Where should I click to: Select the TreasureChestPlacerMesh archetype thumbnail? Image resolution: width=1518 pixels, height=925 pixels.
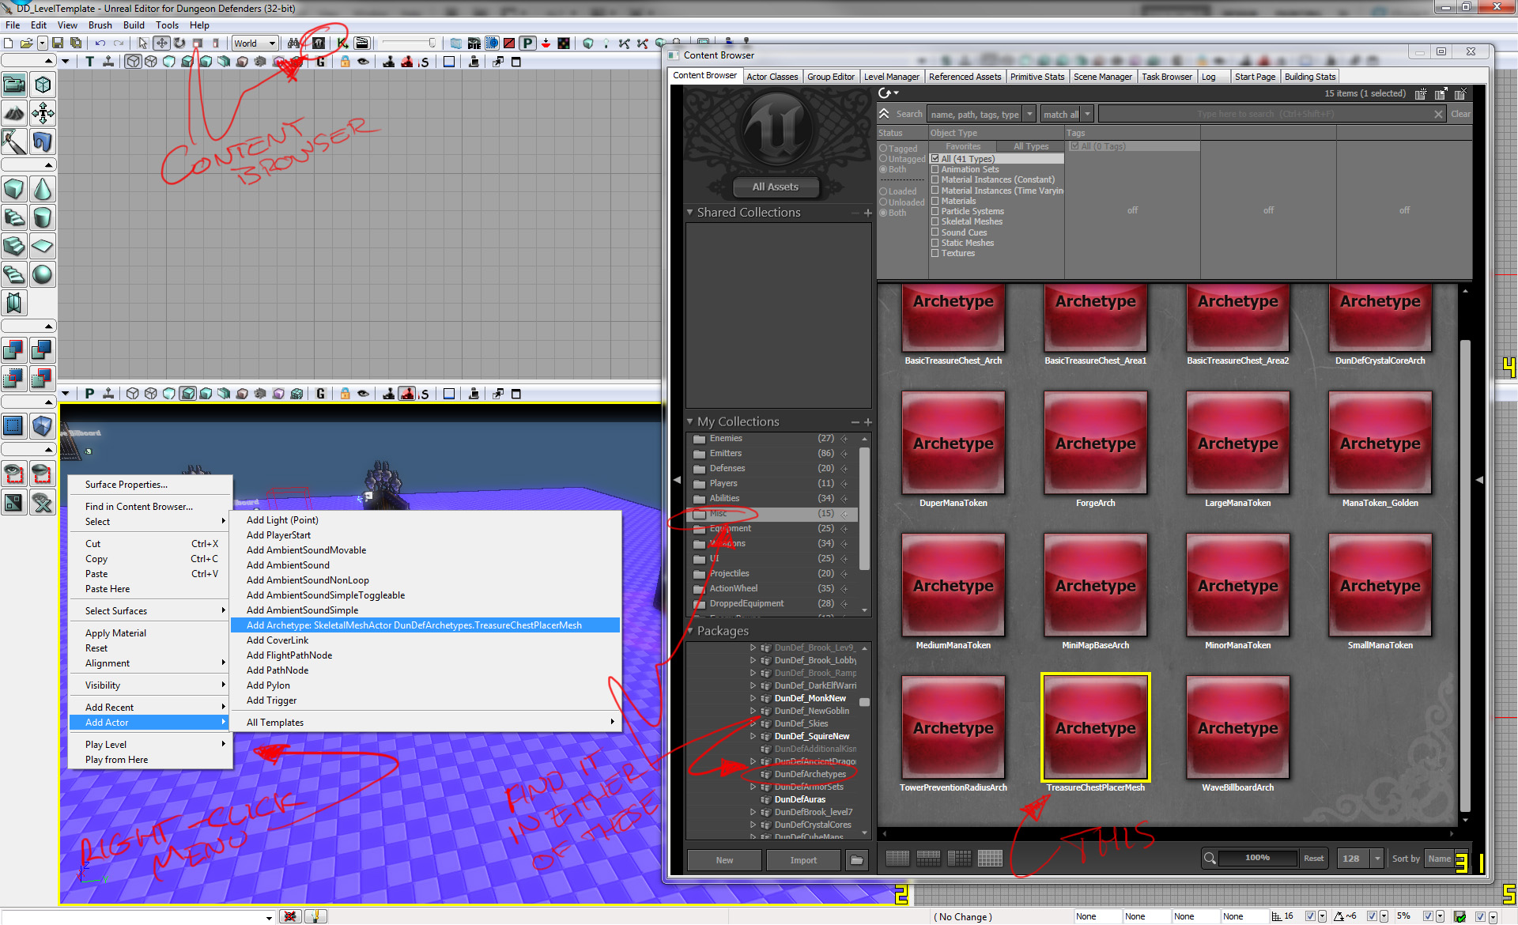pos(1095,727)
